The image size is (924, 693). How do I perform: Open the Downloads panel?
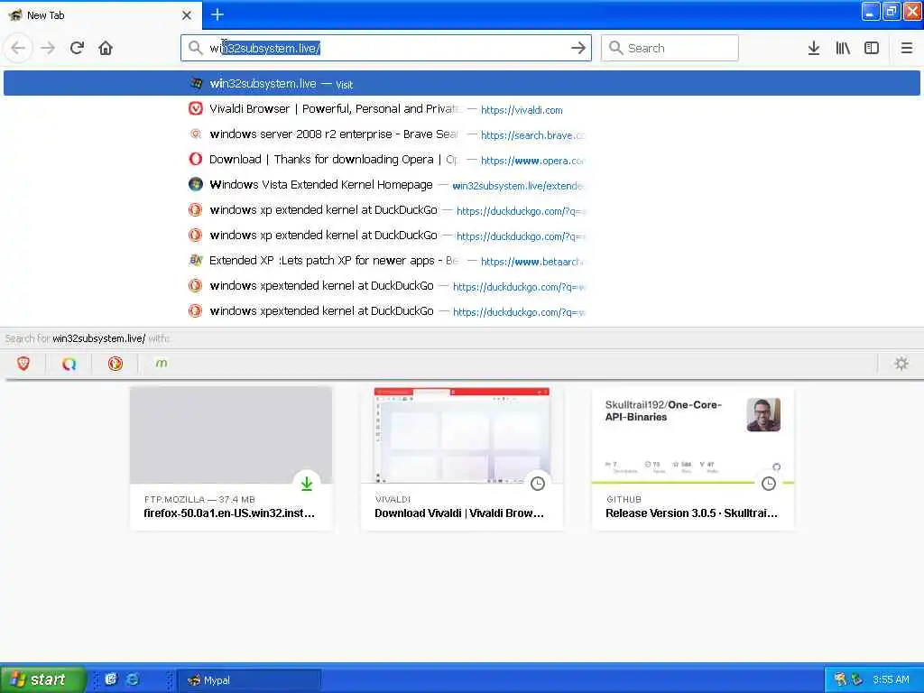tap(814, 48)
